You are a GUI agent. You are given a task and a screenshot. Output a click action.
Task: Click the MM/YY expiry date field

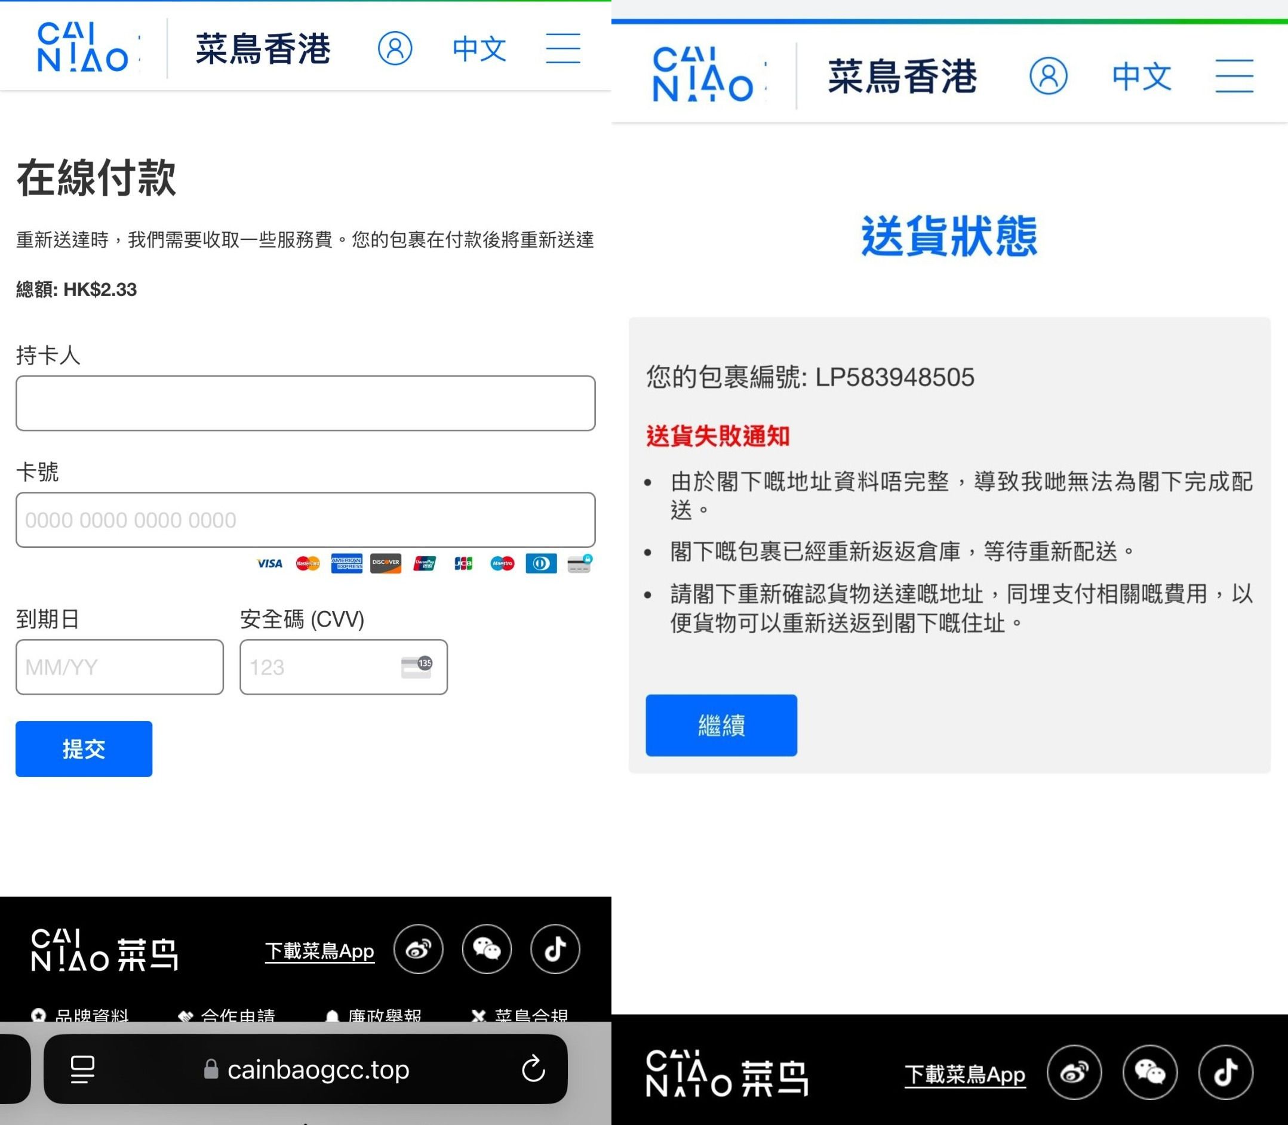pyautogui.click(x=119, y=667)
